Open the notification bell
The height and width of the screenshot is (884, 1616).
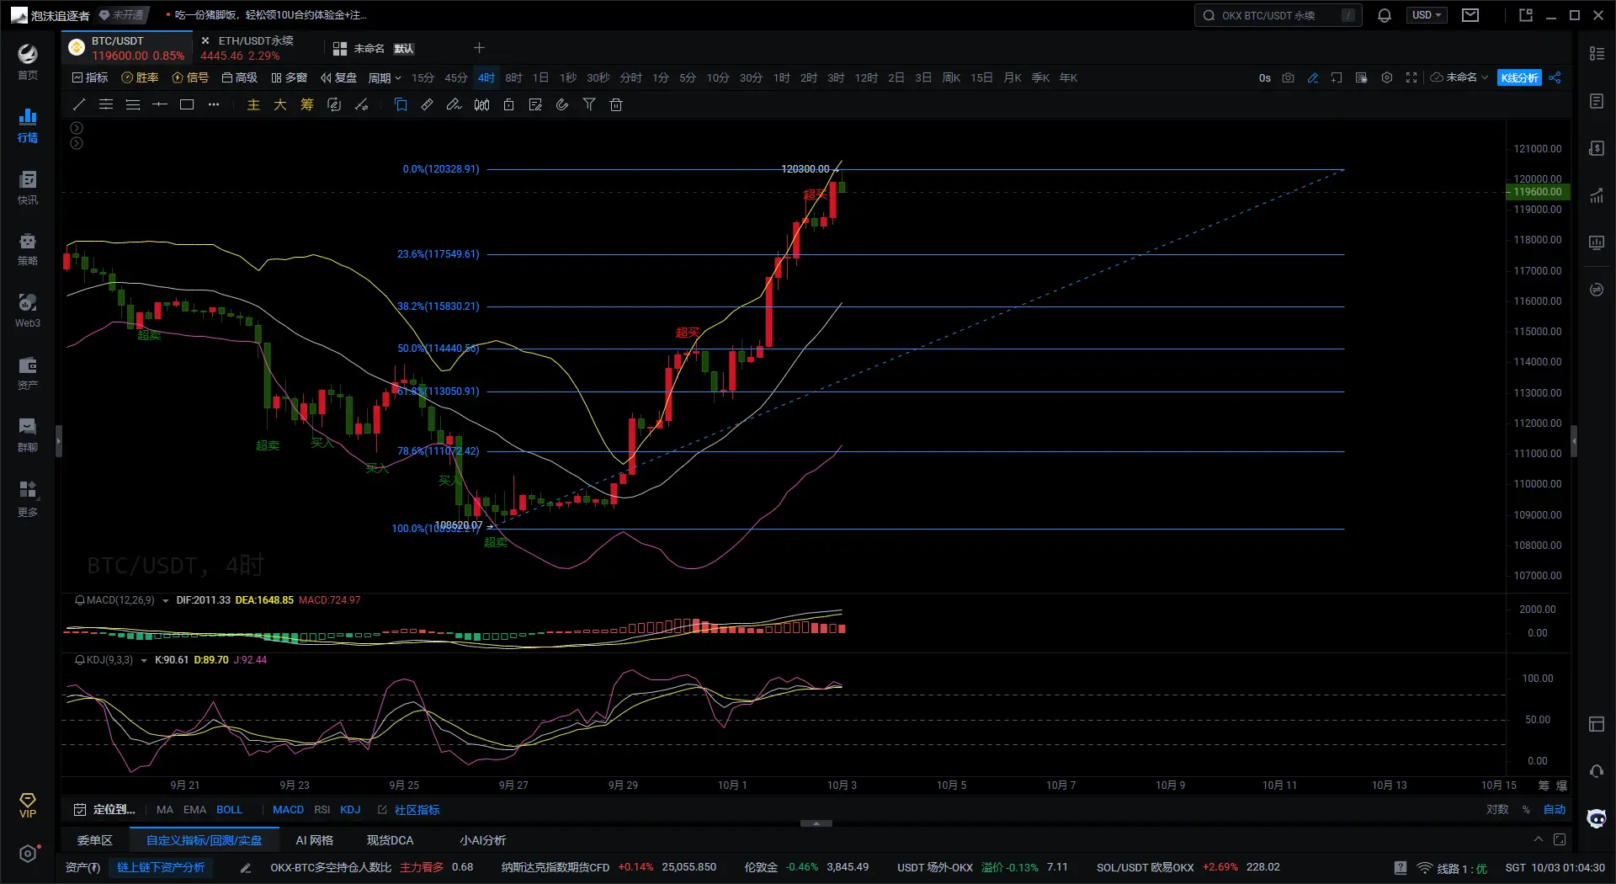click(1384, 15)
